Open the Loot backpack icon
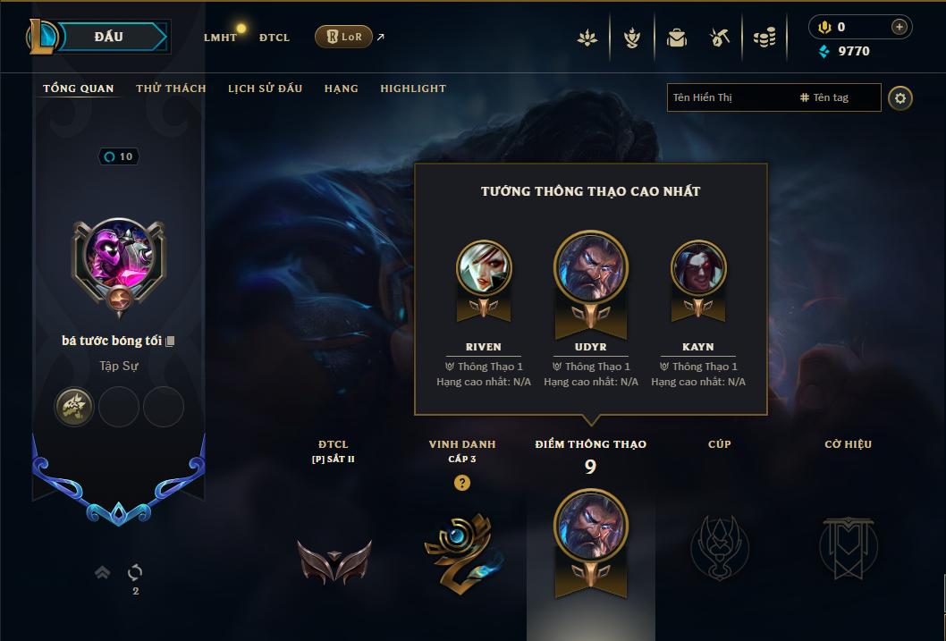 pyautogui.click(x=676, y=38)
